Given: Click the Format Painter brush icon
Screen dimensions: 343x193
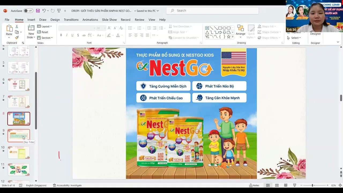Looking at the screenshot, I should click(x=17, y=38).
